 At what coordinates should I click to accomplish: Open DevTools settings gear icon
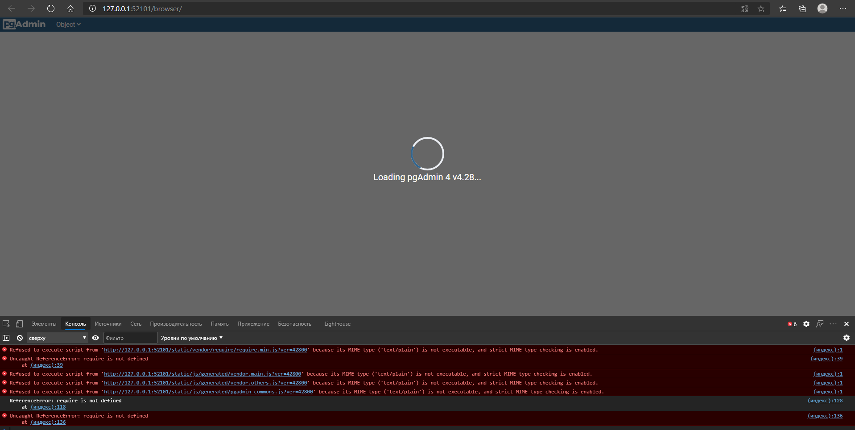pos(806,324)
